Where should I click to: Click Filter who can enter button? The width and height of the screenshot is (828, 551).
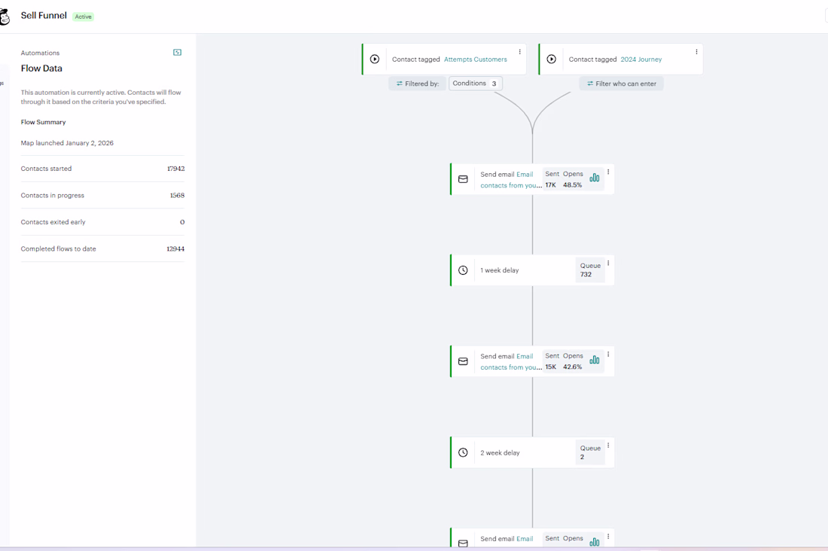pos(621,84)
